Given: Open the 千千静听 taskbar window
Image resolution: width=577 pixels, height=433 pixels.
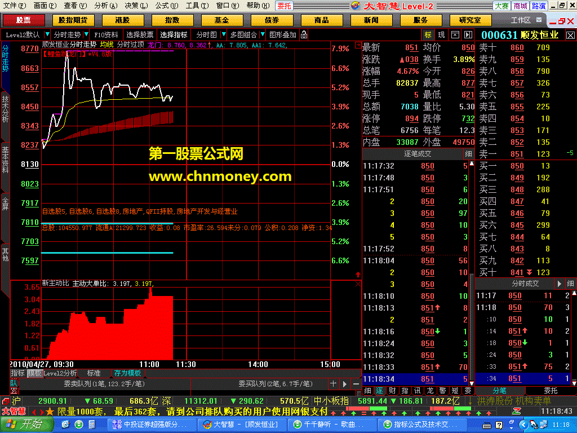Looking at the screenshot, I should point(332,425).
